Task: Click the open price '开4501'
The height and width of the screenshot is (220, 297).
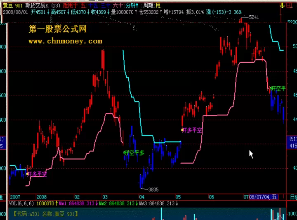Action: coord(38,12)
